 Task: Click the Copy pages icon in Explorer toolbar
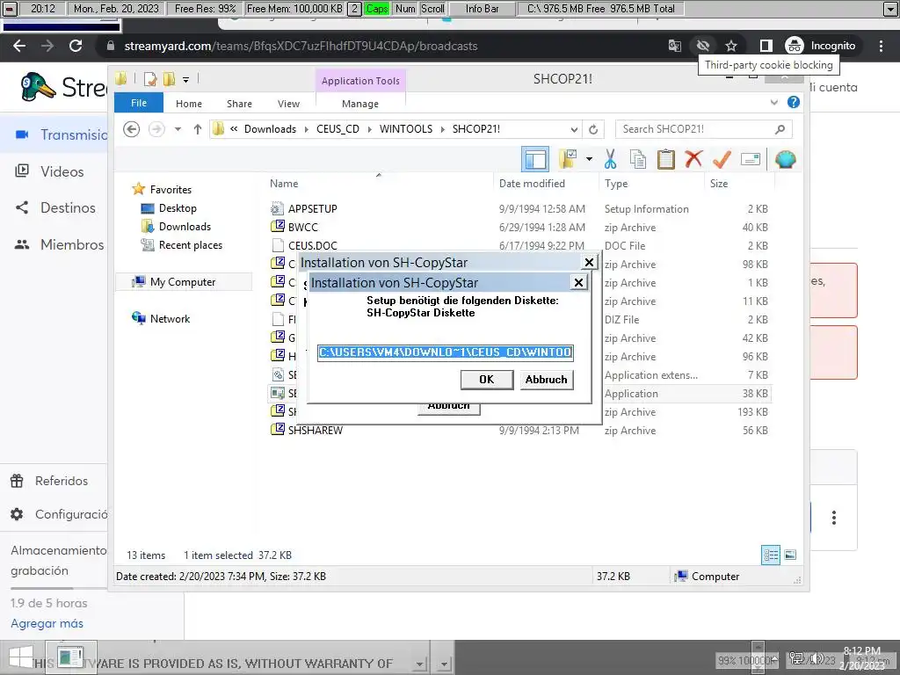(x=638, y=159)
